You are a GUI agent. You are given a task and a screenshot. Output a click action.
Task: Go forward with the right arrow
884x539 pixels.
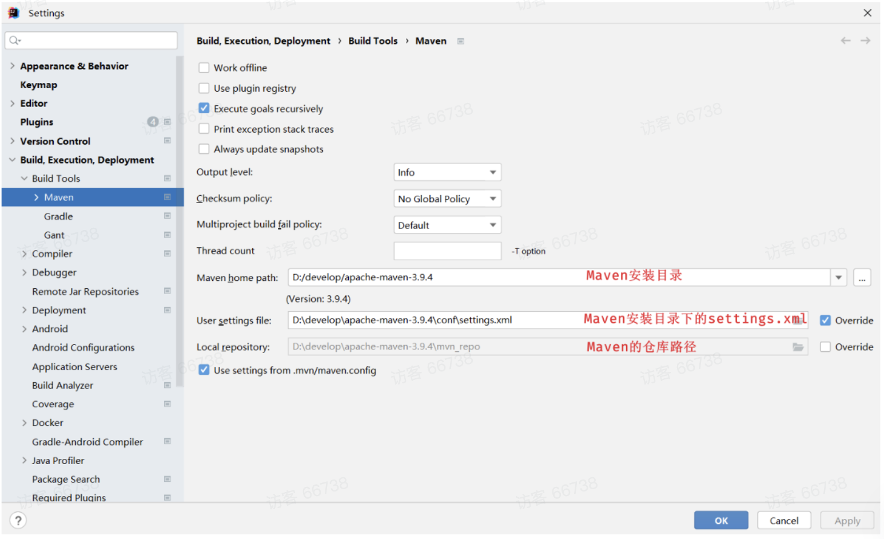tap(866, 41)
